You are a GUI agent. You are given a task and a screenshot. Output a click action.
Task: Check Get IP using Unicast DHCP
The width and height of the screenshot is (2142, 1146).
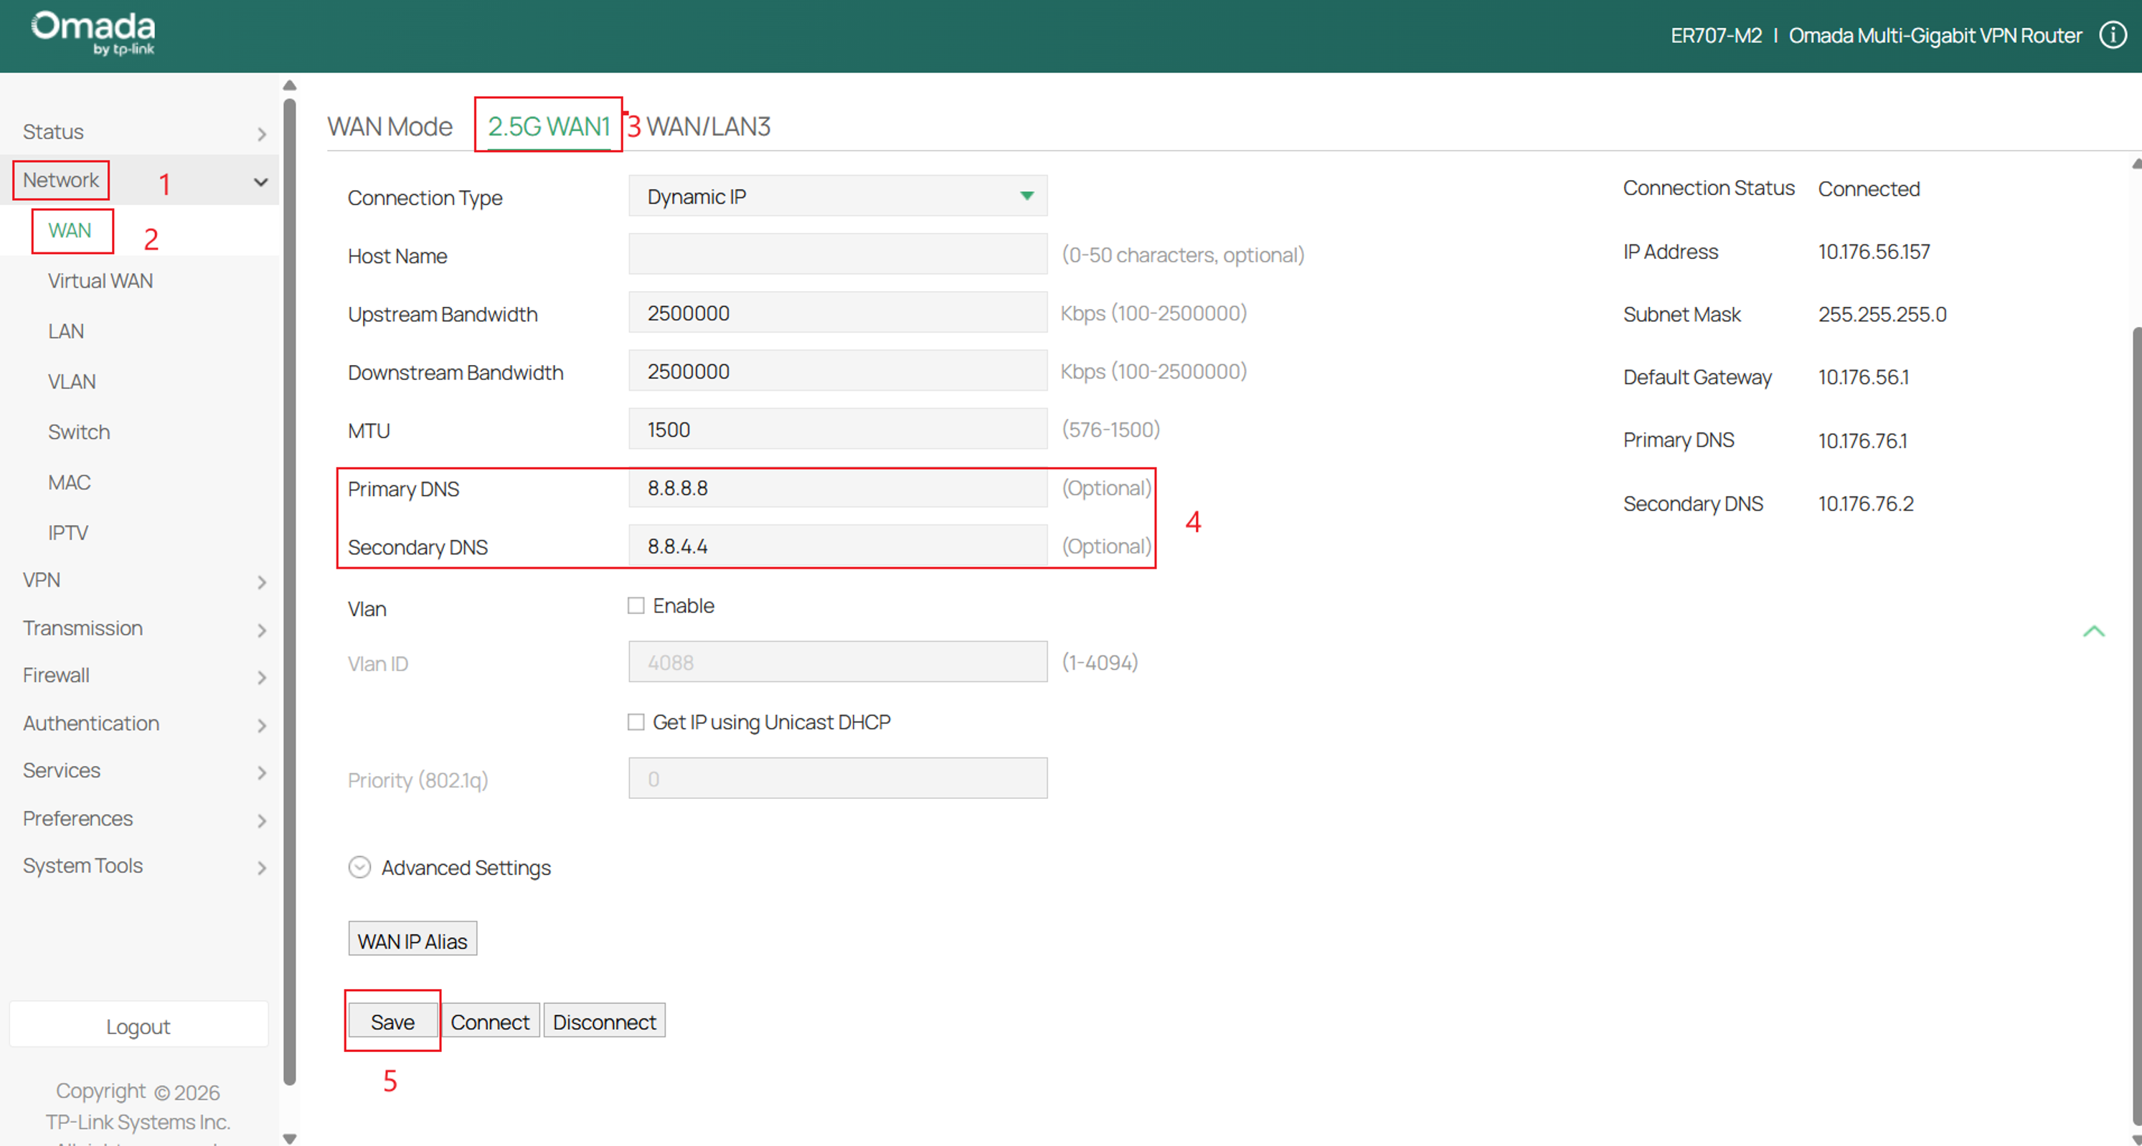(636, 722)
